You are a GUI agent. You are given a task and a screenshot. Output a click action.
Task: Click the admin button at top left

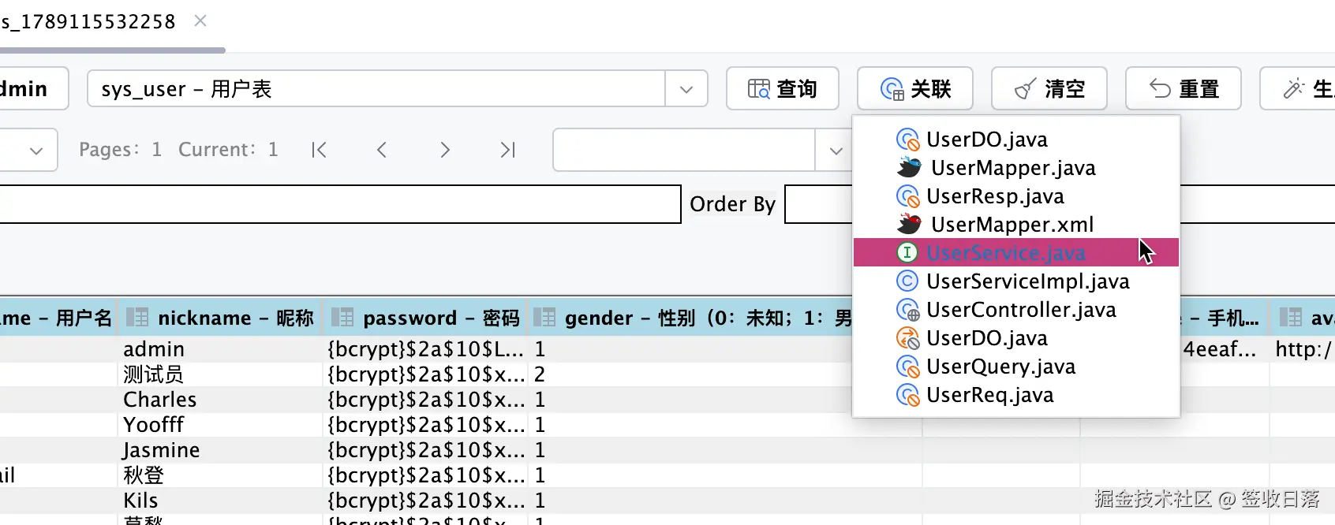33,88
